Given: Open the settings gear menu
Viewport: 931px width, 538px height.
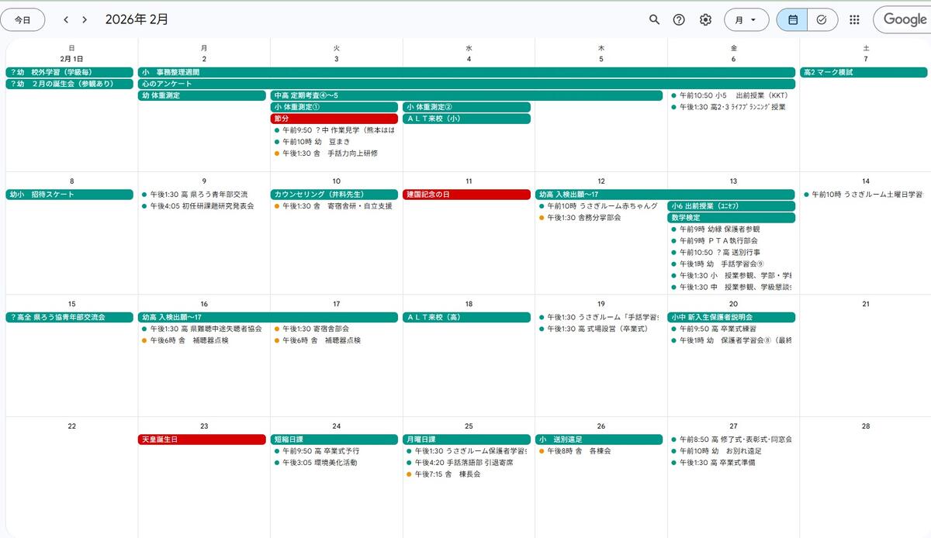Looking at the screenshot, I should coord(705,20).
